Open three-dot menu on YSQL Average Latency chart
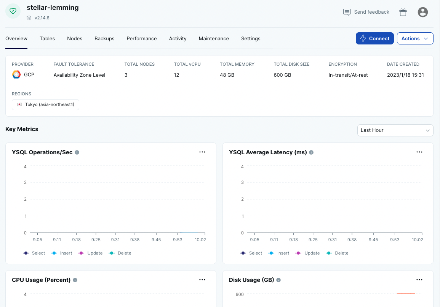This screenshot has height=307, width=440. coord(419,152)
